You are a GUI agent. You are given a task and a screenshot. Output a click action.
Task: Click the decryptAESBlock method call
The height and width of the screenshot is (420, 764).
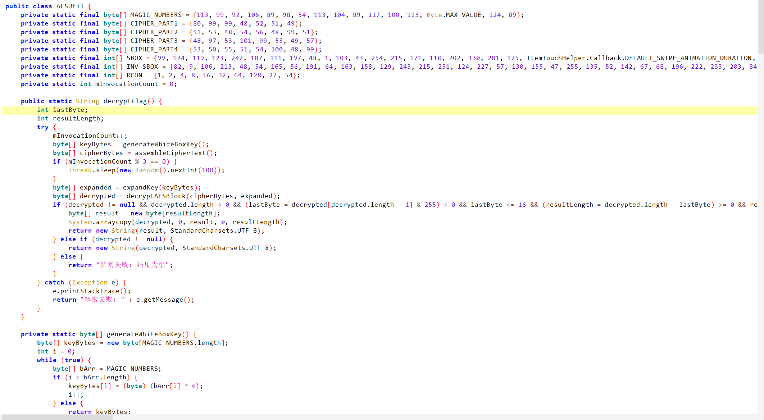[x=156, y=196]
